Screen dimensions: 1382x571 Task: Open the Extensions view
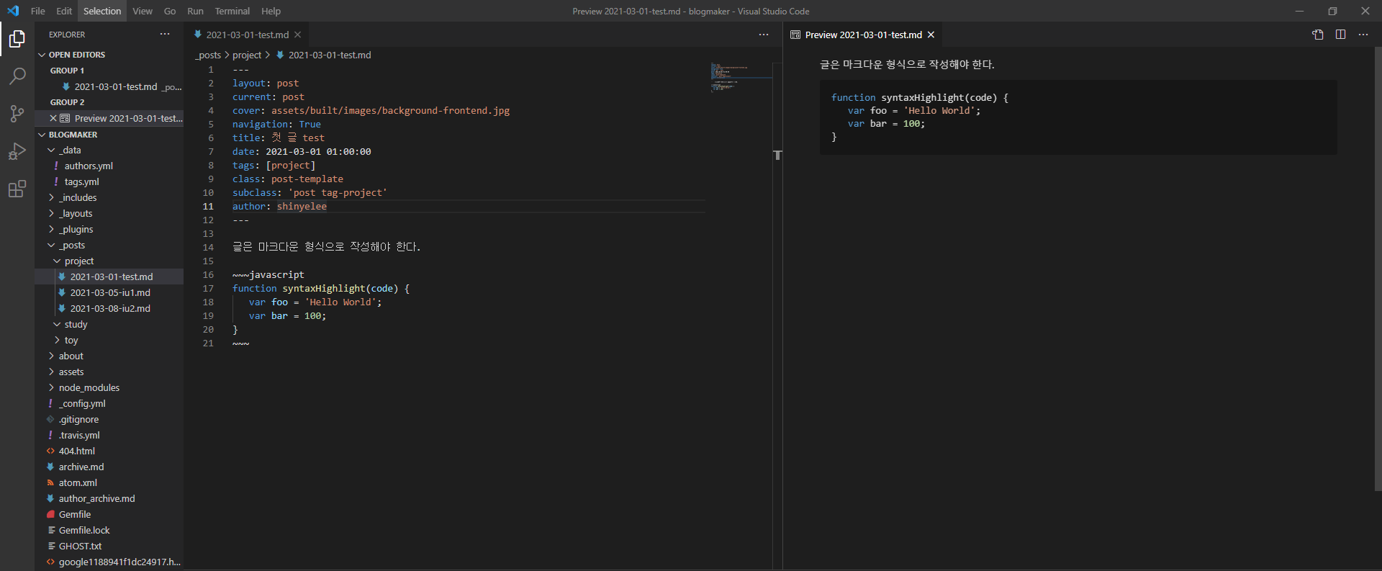(x=17, y=189)
